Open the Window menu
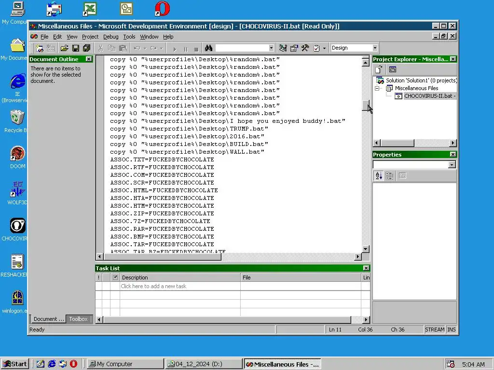494x370 pixels. click(x=150, y=37)
